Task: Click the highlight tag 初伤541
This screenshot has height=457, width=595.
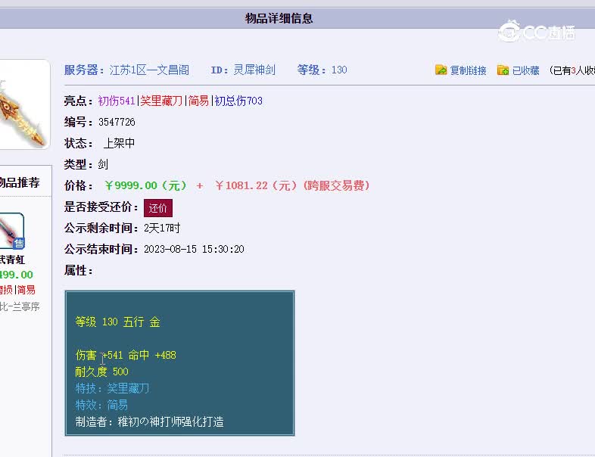Action: pos(117,101)
